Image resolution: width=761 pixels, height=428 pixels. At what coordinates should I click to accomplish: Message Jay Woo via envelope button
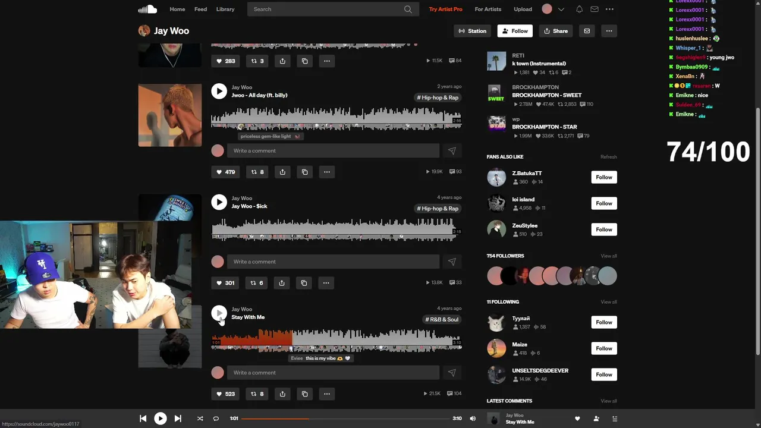(x=587, y=31)
